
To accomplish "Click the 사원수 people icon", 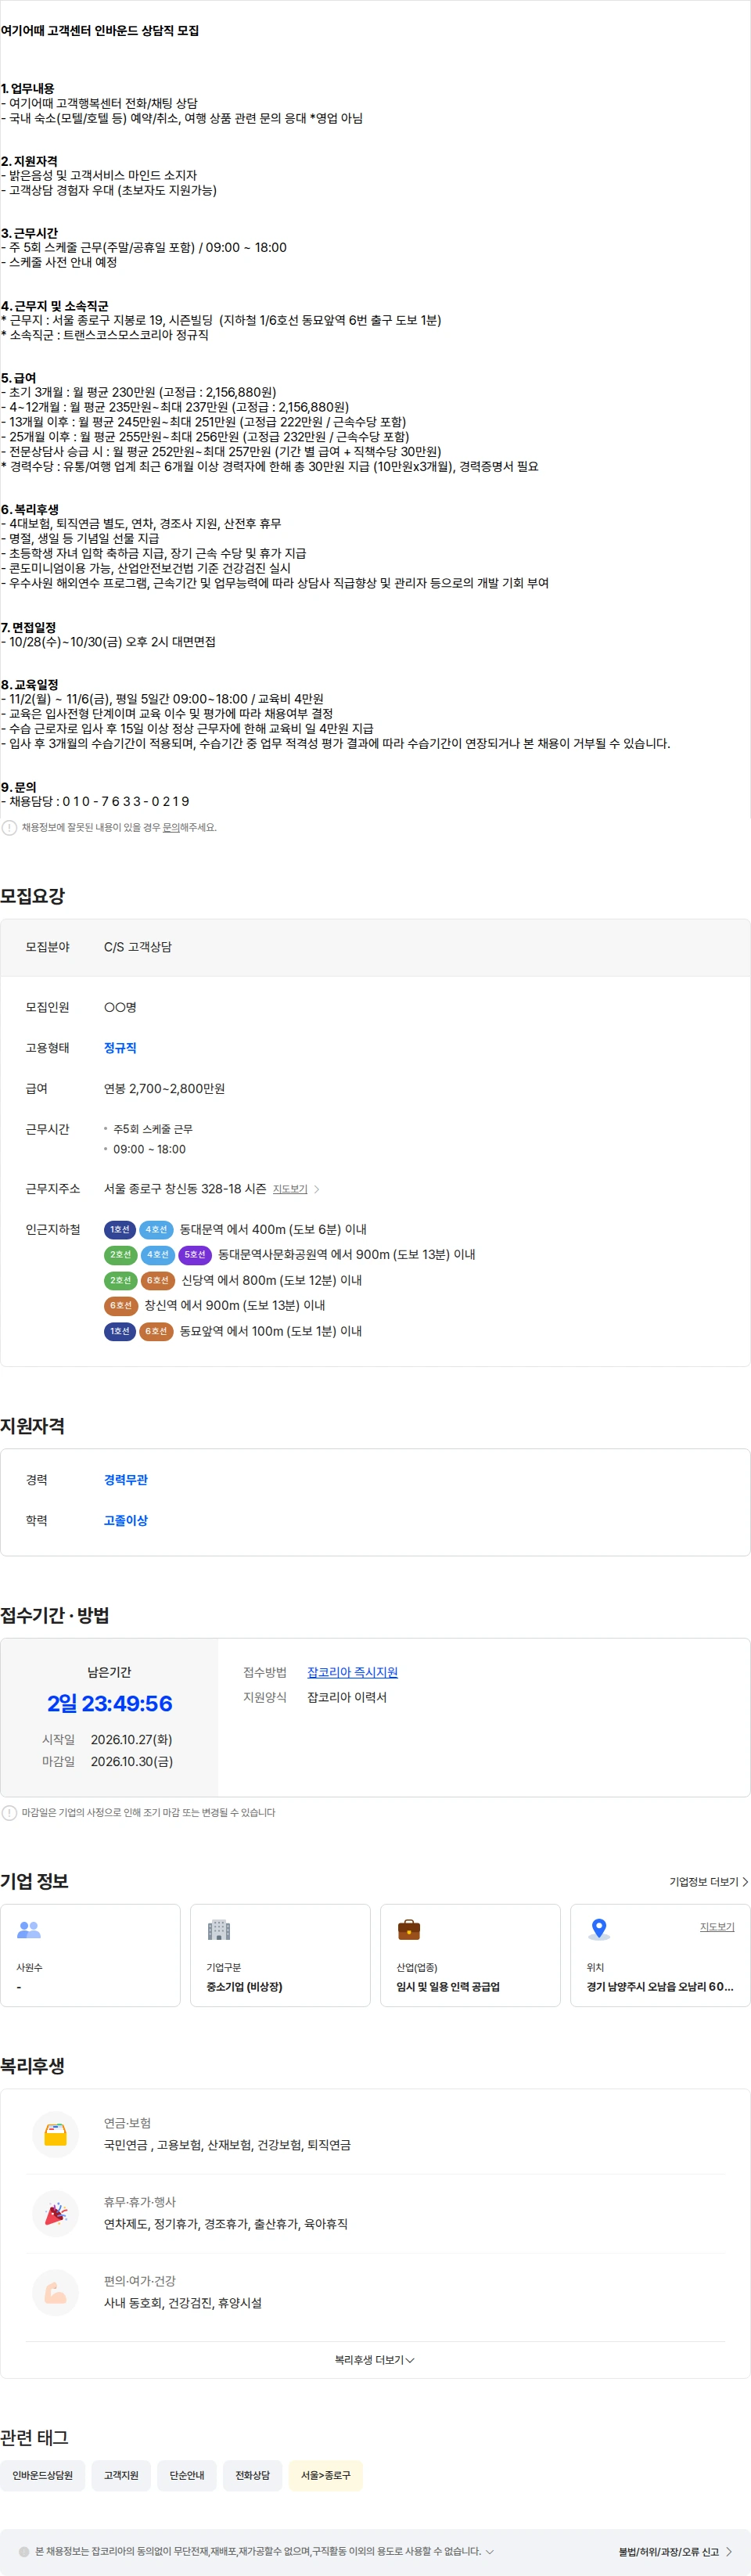I will tap(29, 1930).
